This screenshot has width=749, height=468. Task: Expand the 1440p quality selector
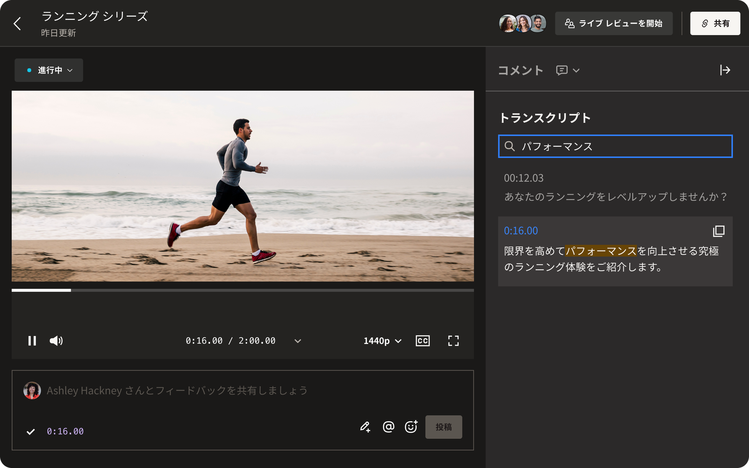381,340
